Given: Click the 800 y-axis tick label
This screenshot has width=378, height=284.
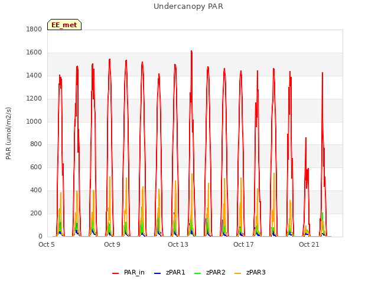Looking at the screenshot, I should pos(36,144).
